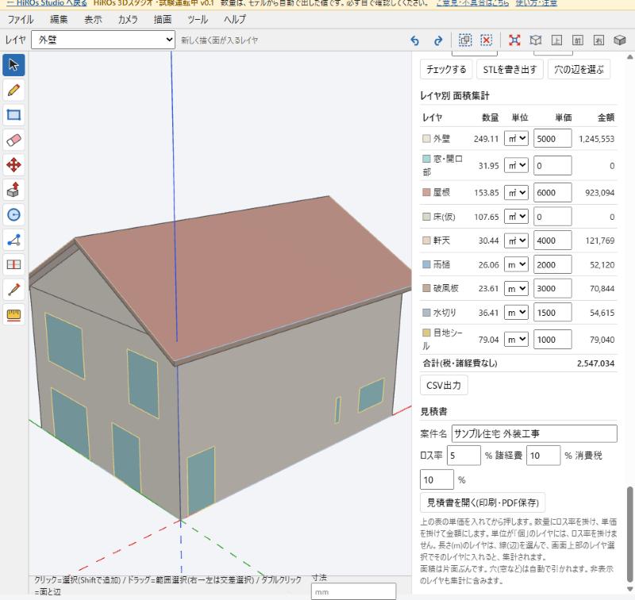The image size is (635, 600).
Task: Click the 穴の辺を選ぶ button
Action: [579, 69]
